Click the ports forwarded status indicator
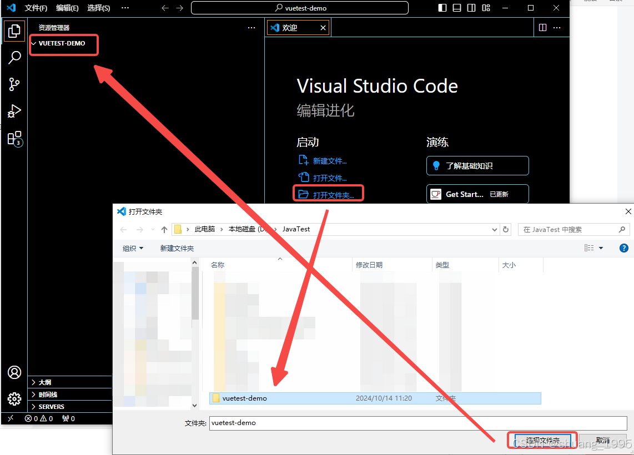634x455 pixels. pyautogui.click(x=69, y=418)
